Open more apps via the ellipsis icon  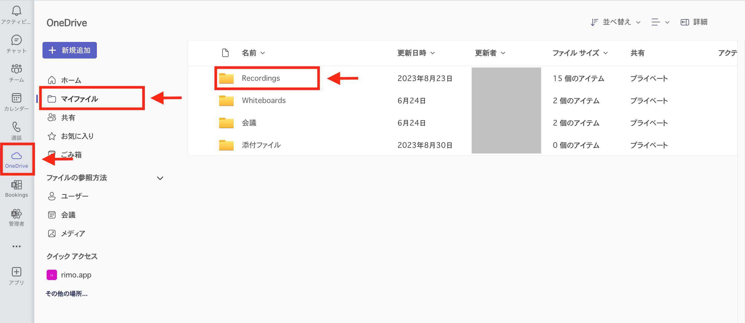coord(17,246)
